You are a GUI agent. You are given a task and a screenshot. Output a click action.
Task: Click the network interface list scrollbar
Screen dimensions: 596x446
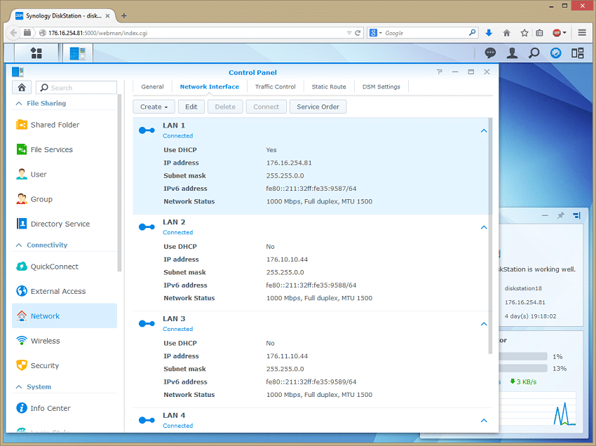click(x=490, y=236)
